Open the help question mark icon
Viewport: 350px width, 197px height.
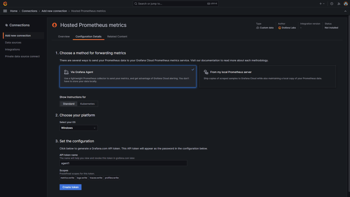point(332,4)
